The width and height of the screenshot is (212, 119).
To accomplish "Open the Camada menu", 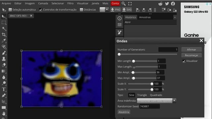I will [43, 3].
